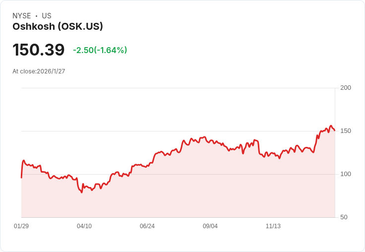Click the 150 price axis label
Image resolution: width=365 pixels, height=252 pixels.
pyautogui.click(x=346, y=131)
